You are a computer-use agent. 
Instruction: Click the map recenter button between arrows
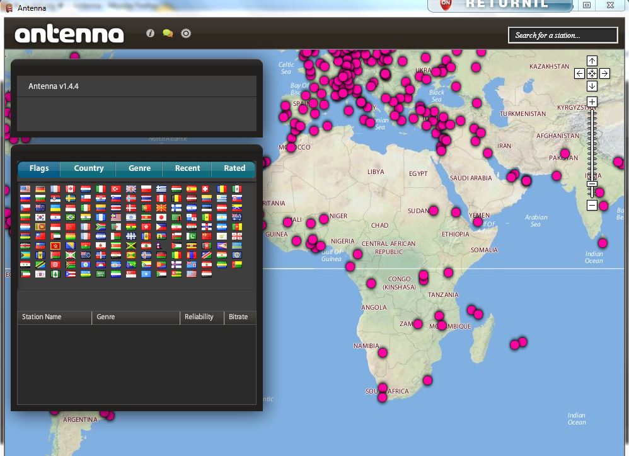click(x=592, y=73)
